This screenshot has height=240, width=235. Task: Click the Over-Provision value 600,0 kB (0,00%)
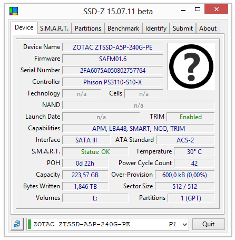click(x=185, y=175)
